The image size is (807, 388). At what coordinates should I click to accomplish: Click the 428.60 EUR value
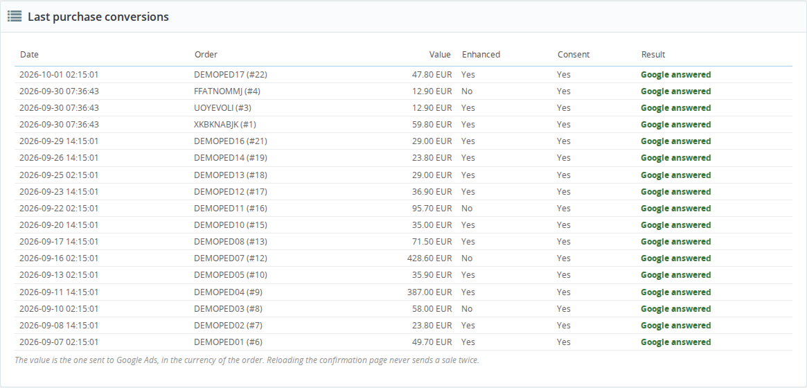pyautogui.click(x=429, y=258)
